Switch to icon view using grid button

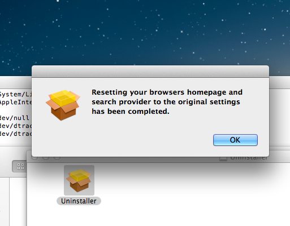coord(20,166)
